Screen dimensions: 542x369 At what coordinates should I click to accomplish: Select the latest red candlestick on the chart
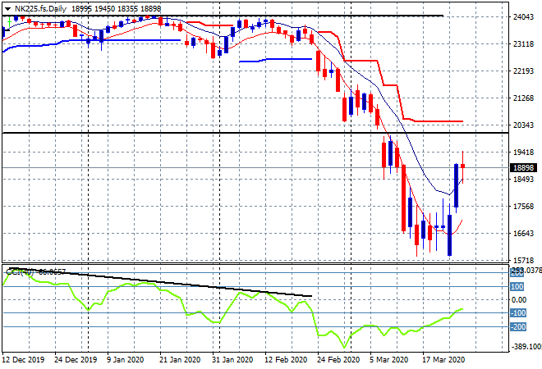coord(462,166)
